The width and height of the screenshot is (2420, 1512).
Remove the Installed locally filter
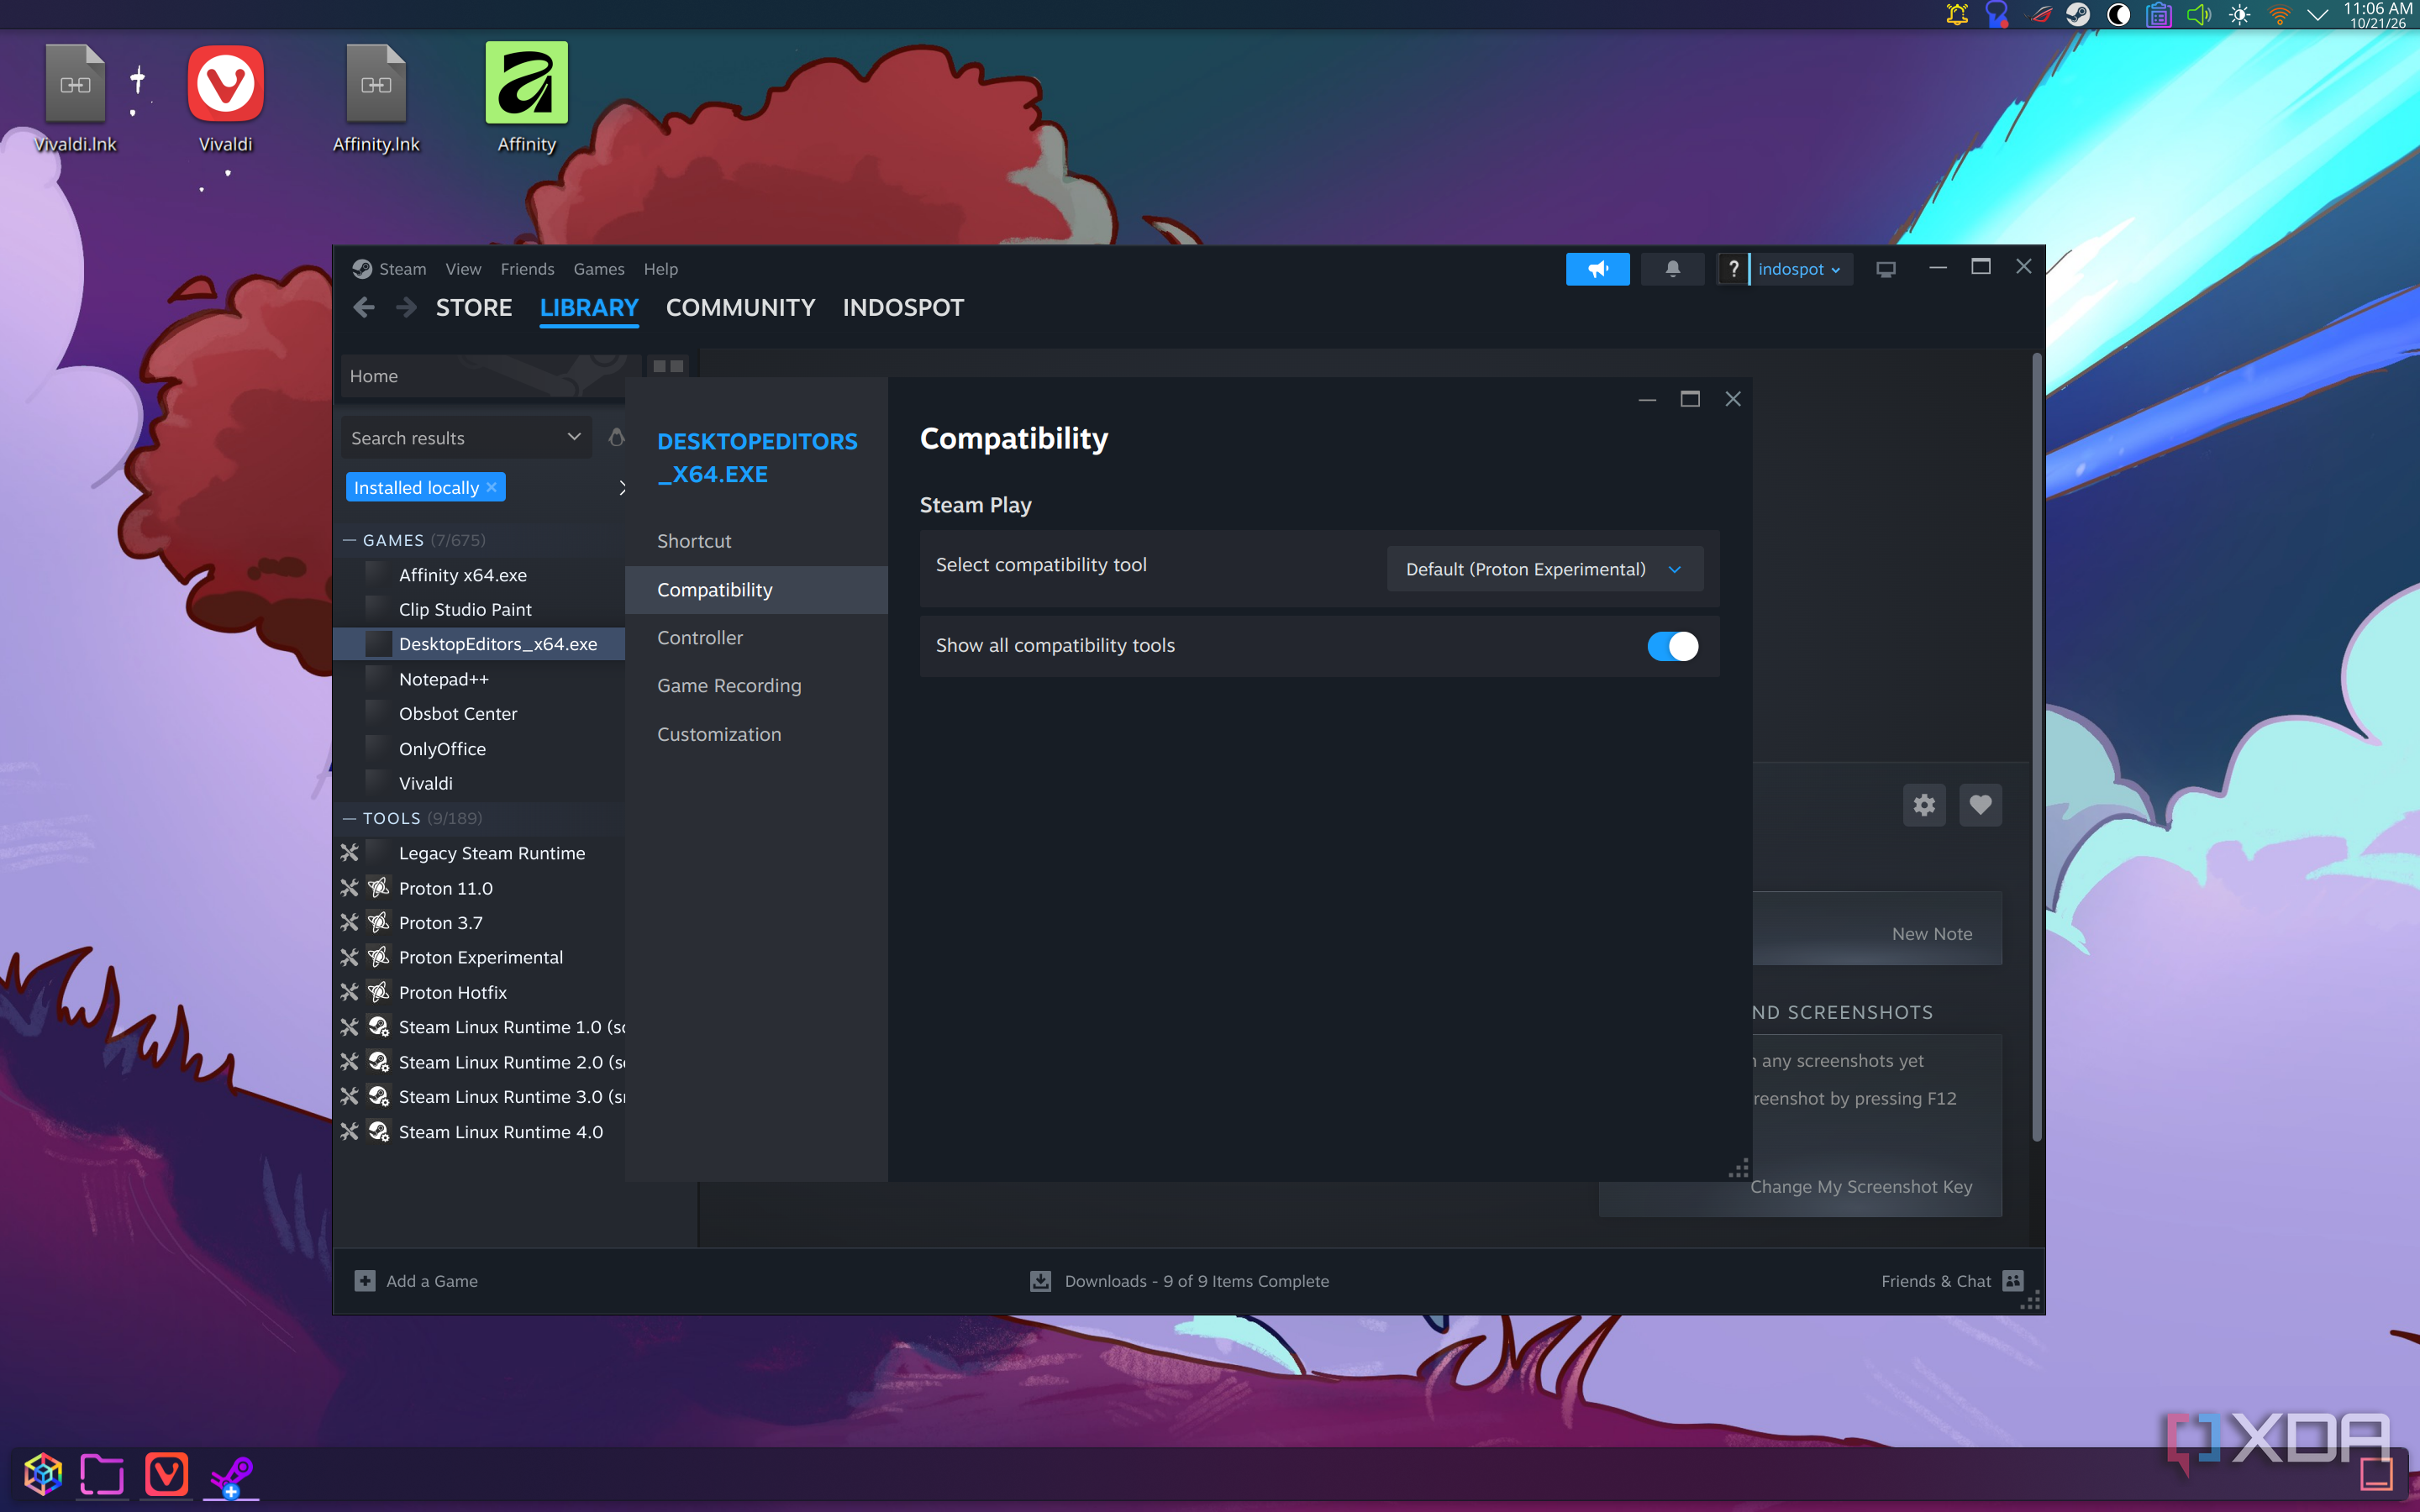pos(492,487)
